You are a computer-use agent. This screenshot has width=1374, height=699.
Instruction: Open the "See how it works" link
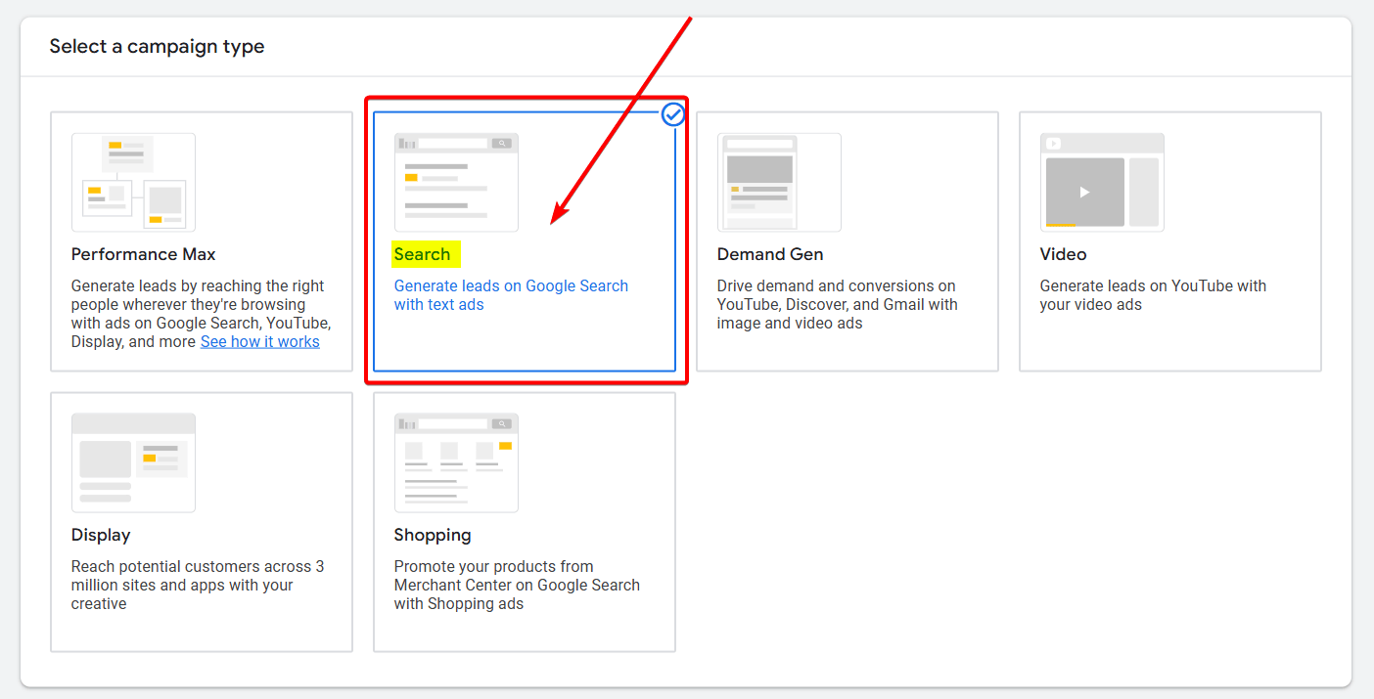pyautogui.click(x=259, y=341)
